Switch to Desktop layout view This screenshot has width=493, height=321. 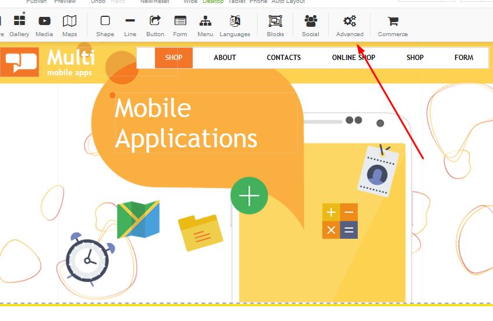pos(213,2)
